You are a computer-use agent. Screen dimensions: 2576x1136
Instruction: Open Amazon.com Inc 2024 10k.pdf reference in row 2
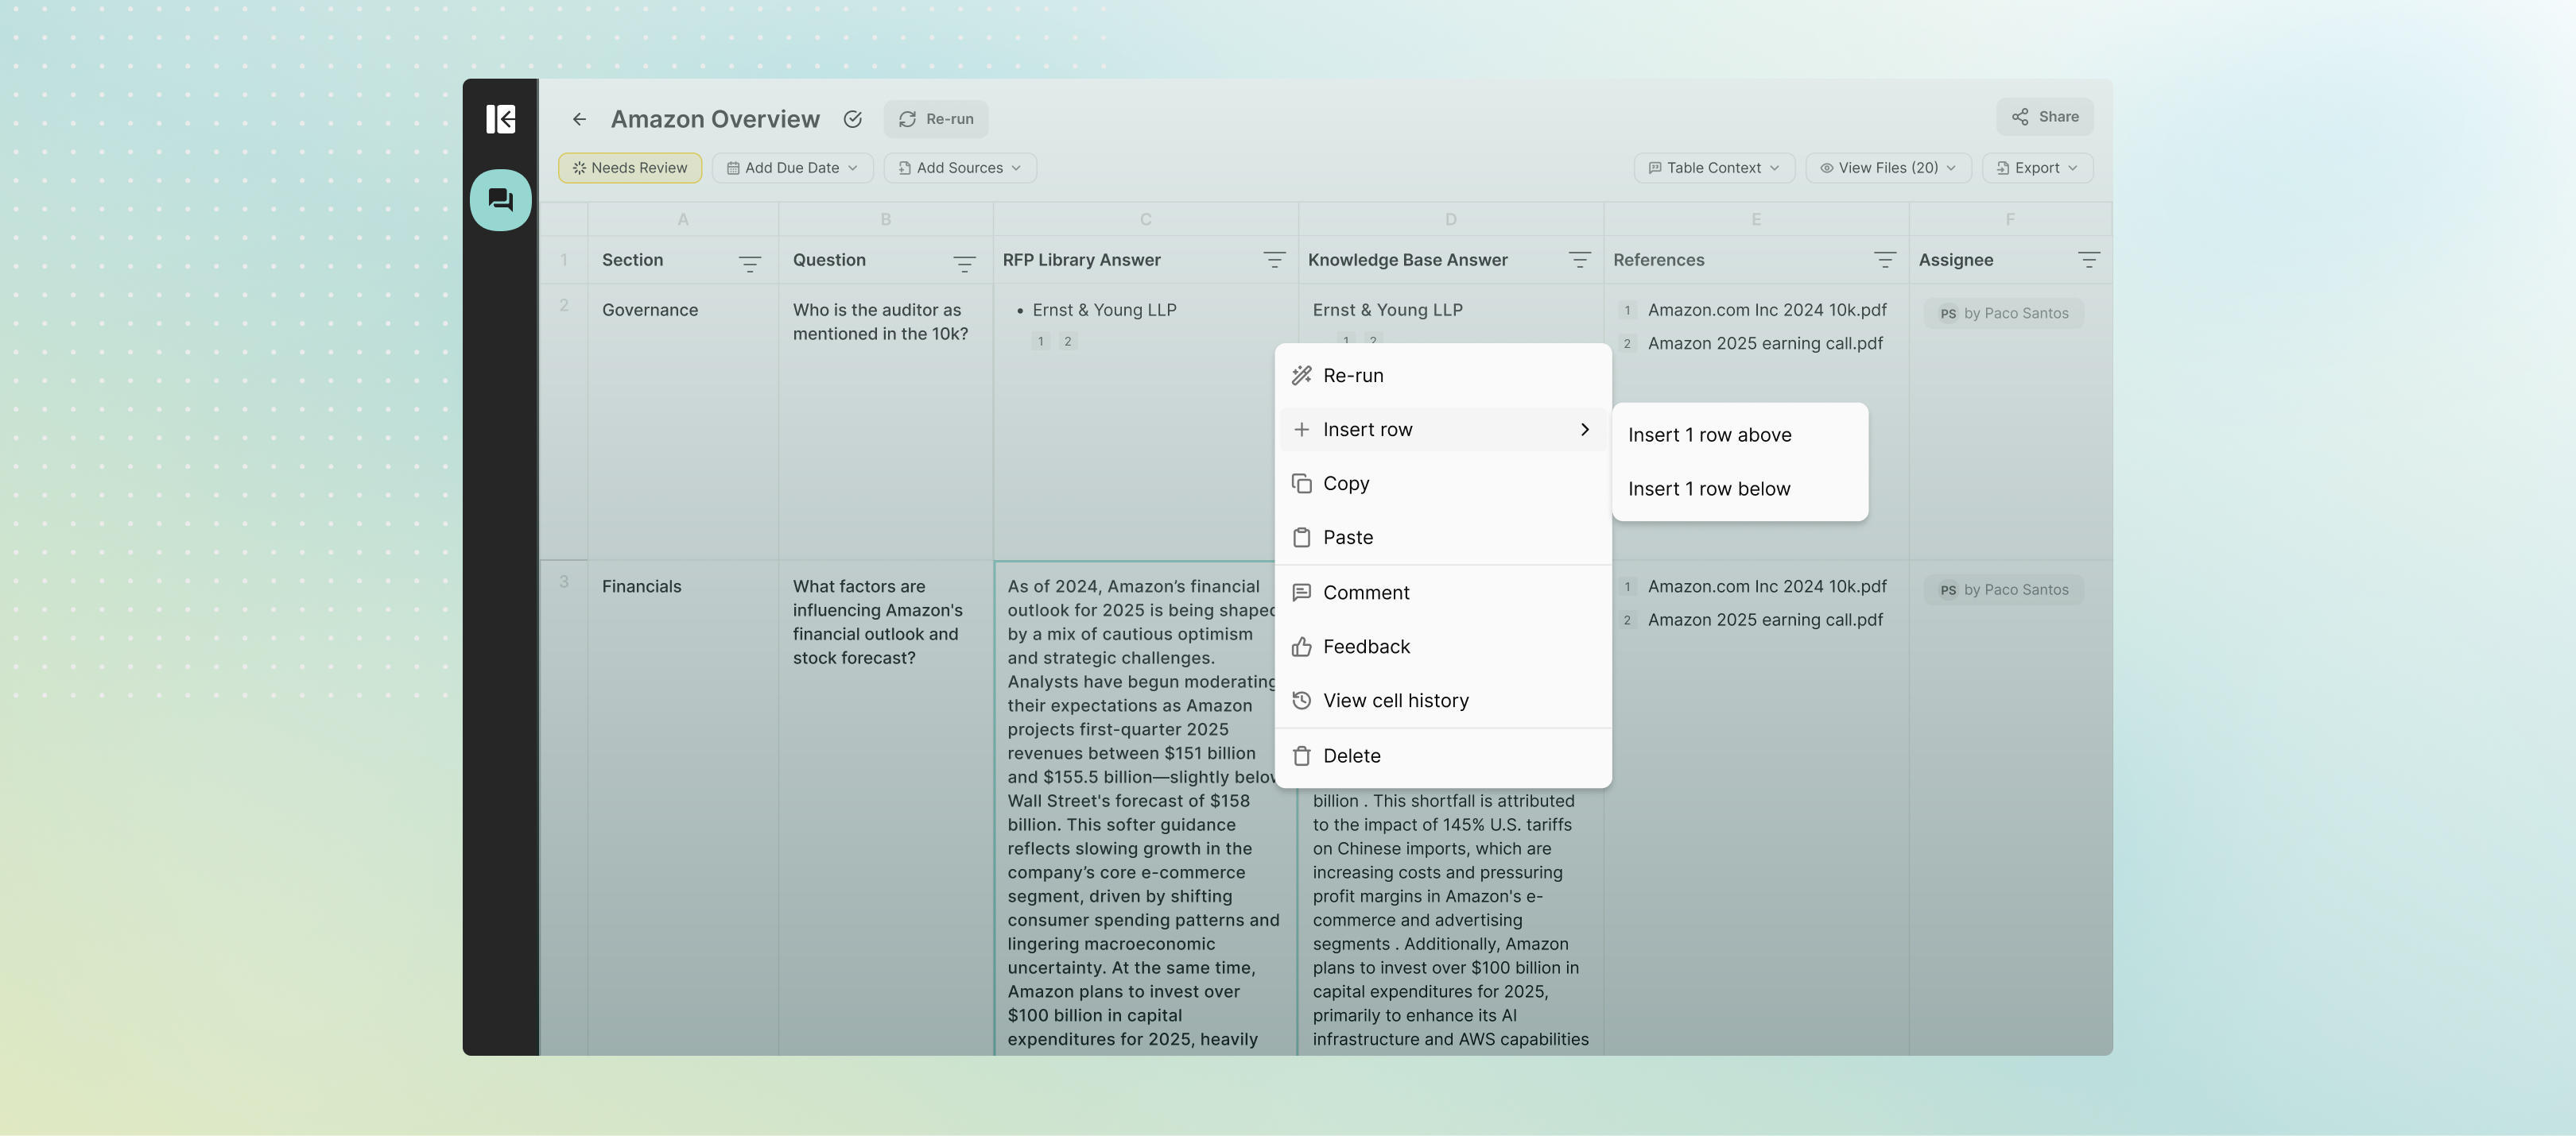tap(1766, 310)
